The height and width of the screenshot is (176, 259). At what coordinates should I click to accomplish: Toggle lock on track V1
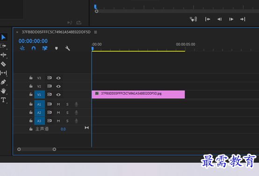(x=31, y=94)
